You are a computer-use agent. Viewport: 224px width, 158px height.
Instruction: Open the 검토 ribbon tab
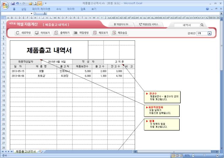coord(83,9)
